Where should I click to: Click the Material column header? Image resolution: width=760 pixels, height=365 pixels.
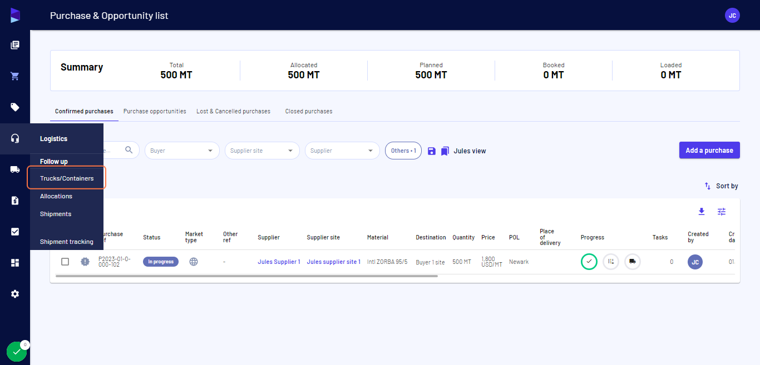[x=377, y=237]
